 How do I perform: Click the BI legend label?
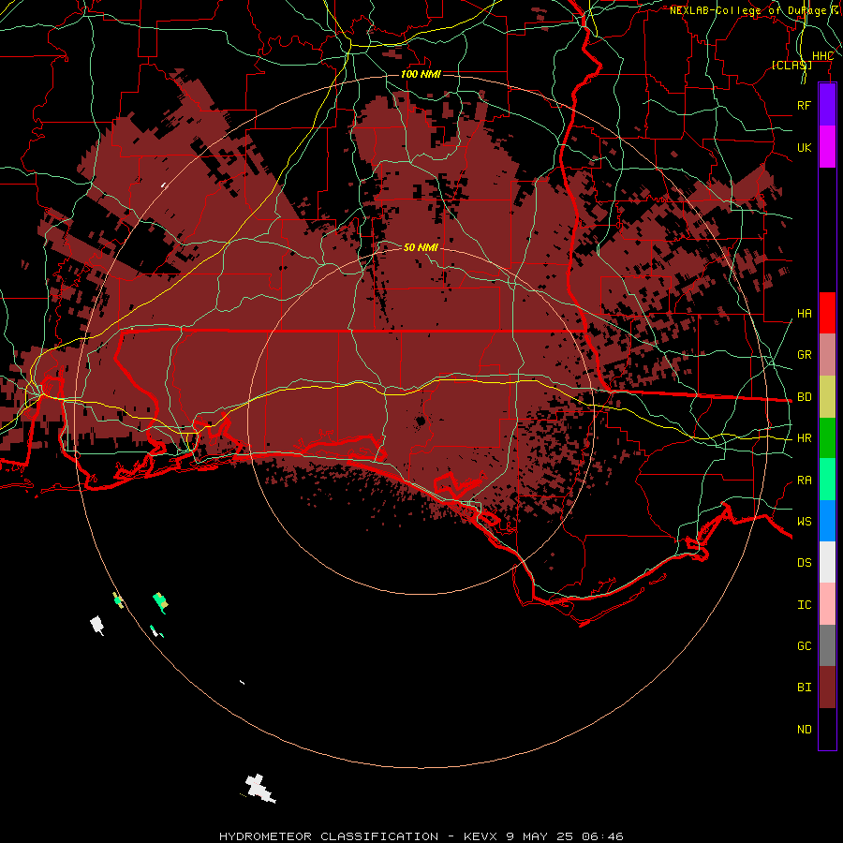(x=805, y=688)
